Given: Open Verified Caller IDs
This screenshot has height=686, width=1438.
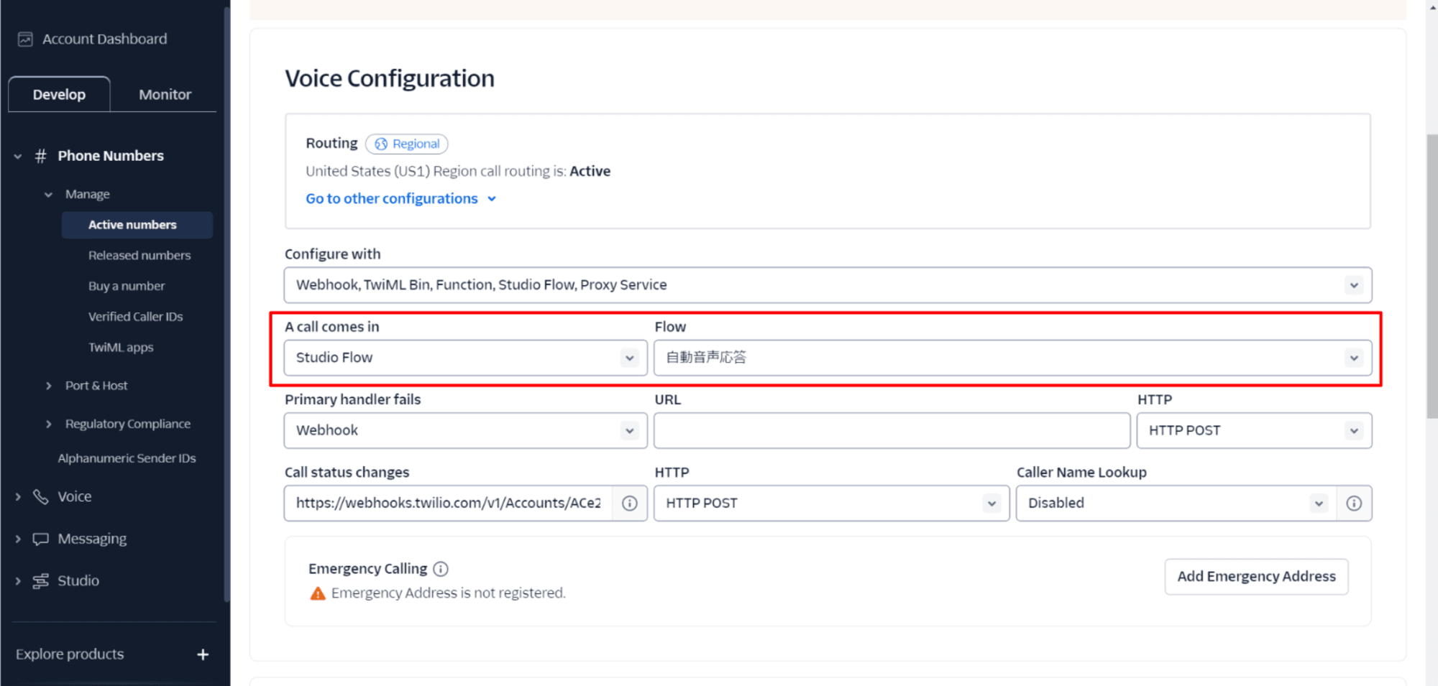Looking at the screenshot, I should (135, 317).
